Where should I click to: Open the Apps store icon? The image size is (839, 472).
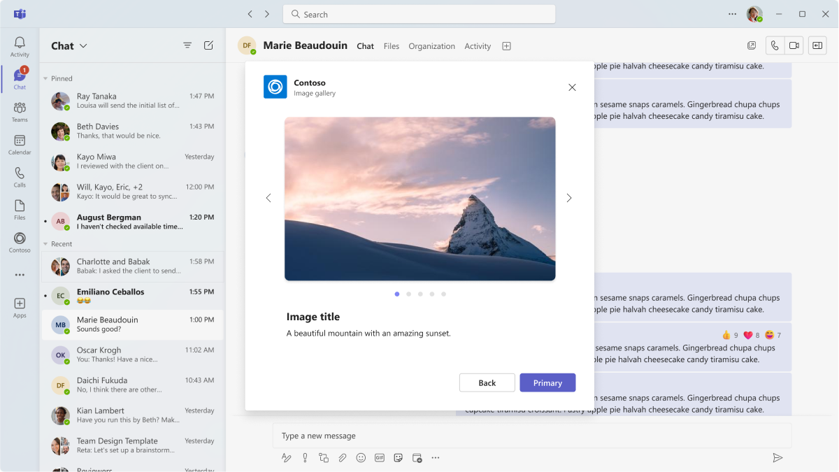coord(20,308)
